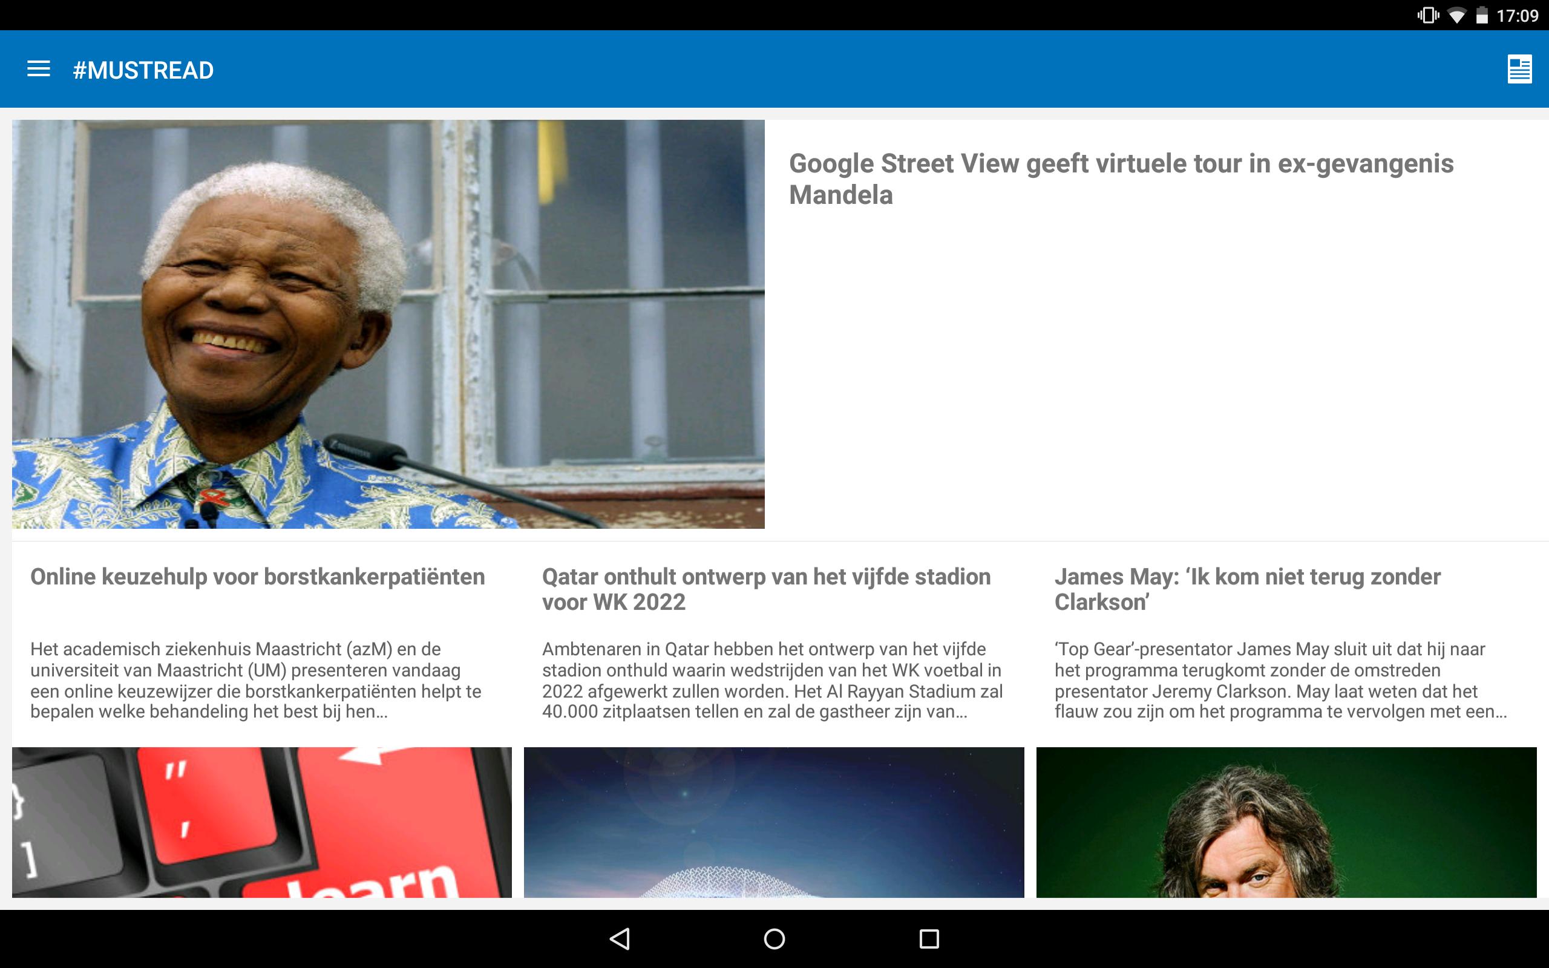Screen dimensions: 1549x968
Task: Open the Qatar vijfde stadion WK 2022 headline
Action: tap(766, 589)
